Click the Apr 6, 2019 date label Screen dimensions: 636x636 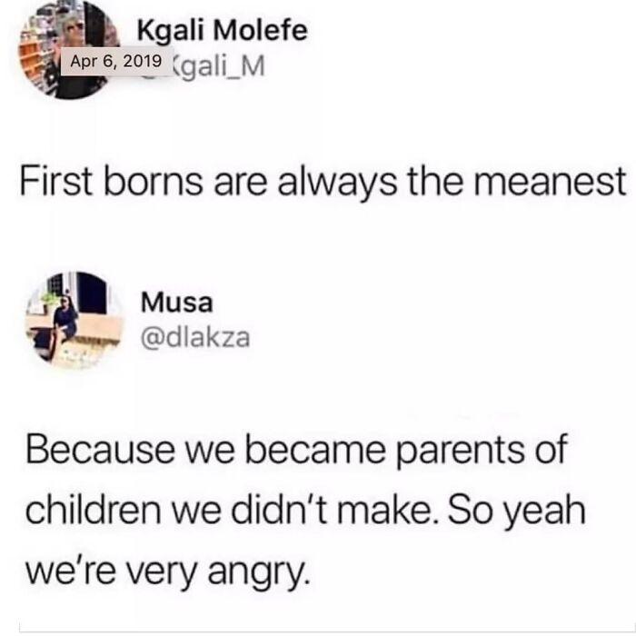(114, 64)
